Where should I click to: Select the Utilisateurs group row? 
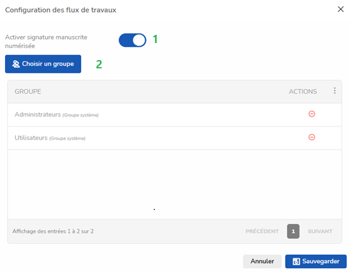tap(174, 138)
